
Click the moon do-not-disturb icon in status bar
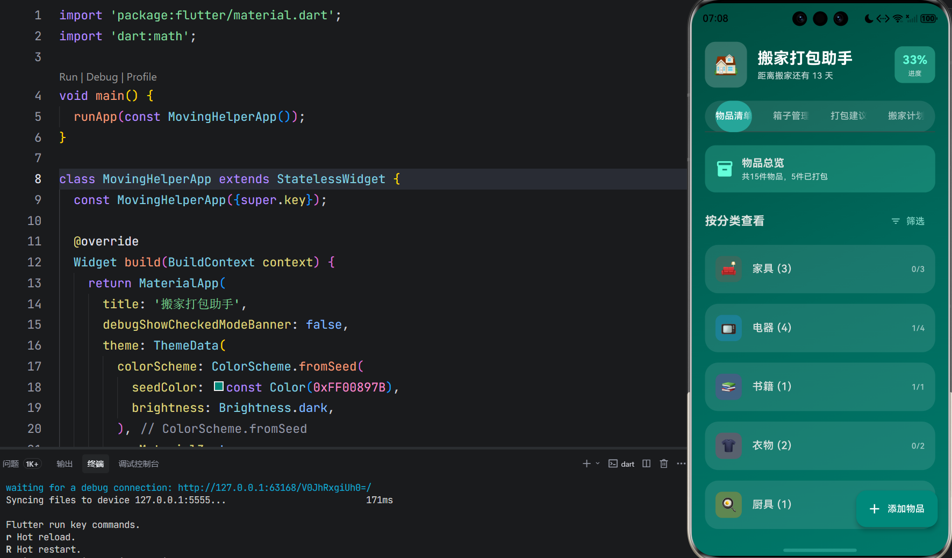869,19
